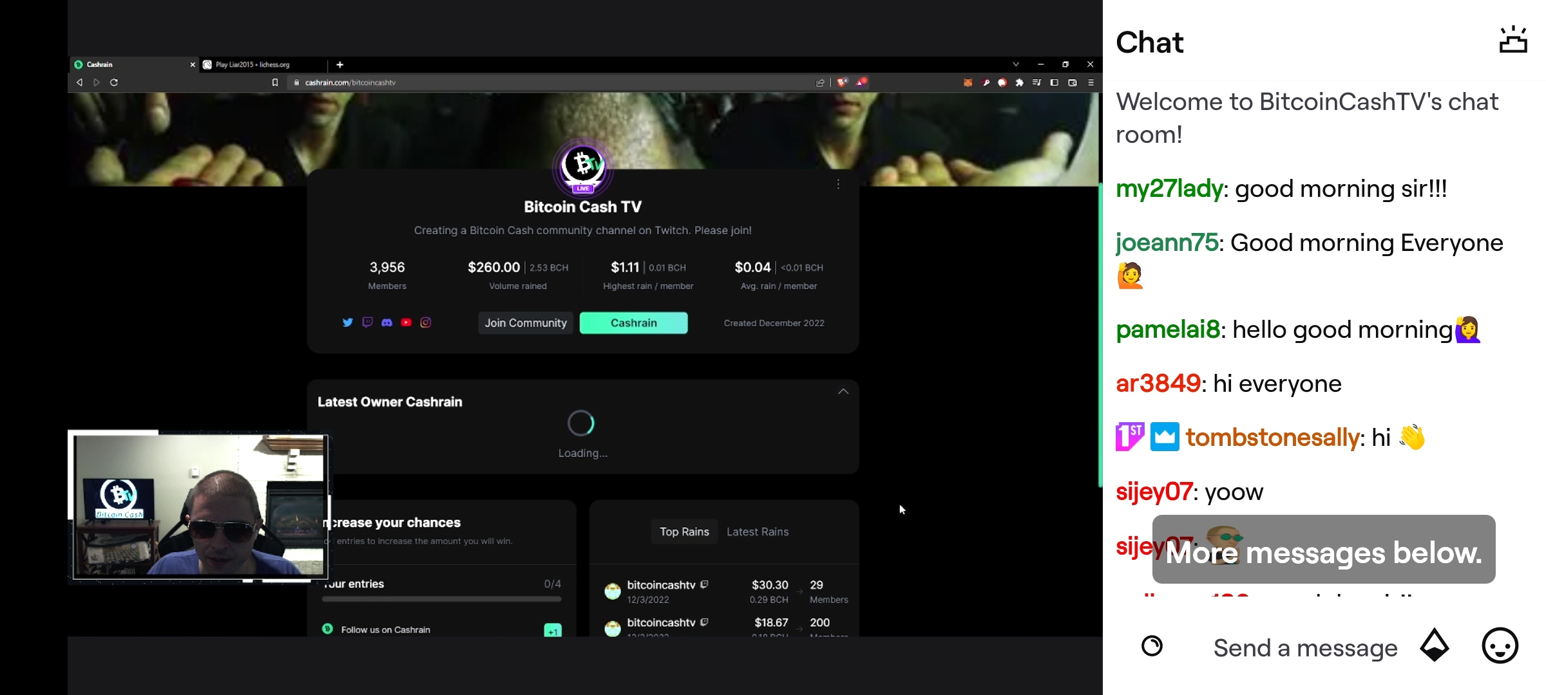Expand the tab search chevron in the browser
The image size is (1546, 695).
tap(1016, 64)
